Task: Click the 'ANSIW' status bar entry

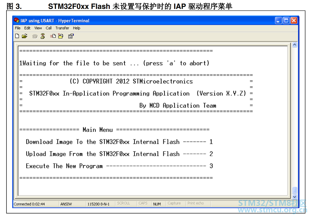Action: tap(66, 204)
